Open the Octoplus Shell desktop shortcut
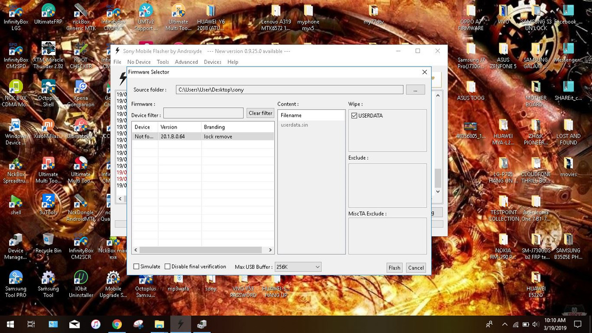 [48, 93]
